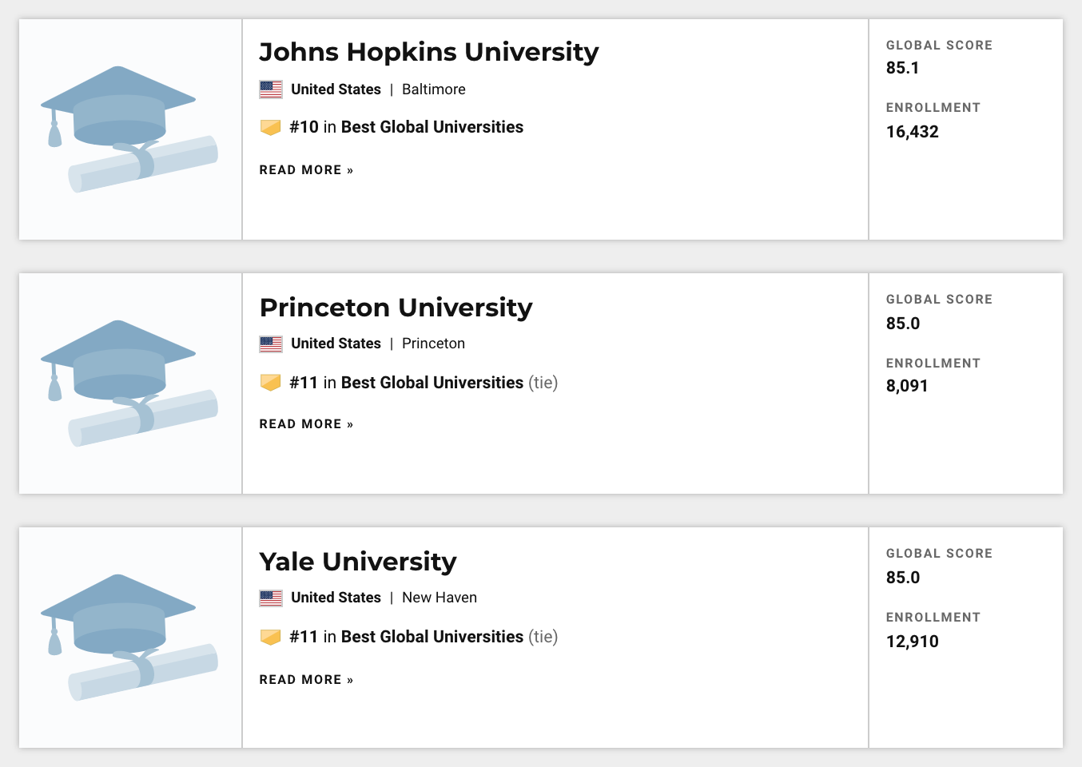Click the #10 ranking badge icon
Image resolution: width=1082 pixels, height=767 pixels.
[x=271, y=127]
